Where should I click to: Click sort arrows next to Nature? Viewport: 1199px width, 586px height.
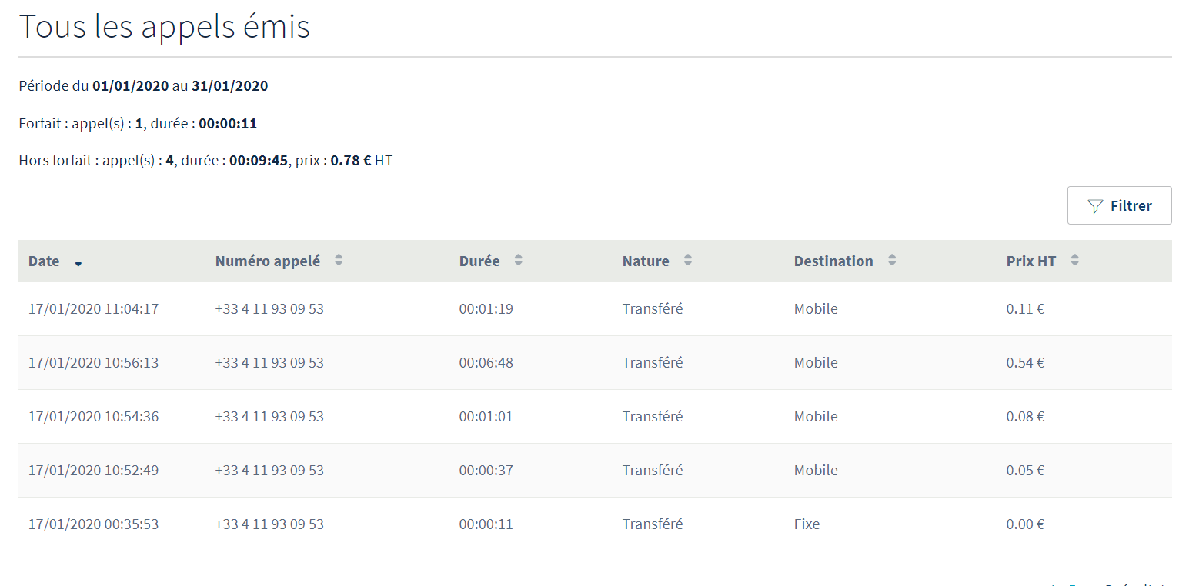[688, 261]
